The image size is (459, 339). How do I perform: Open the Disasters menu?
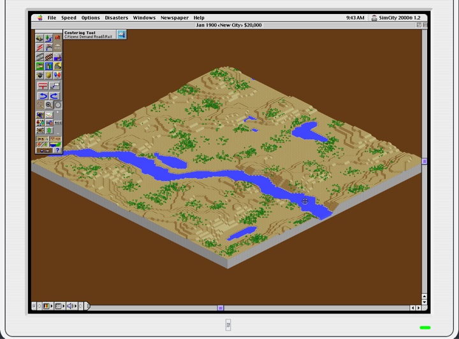[x=116, y=18]
